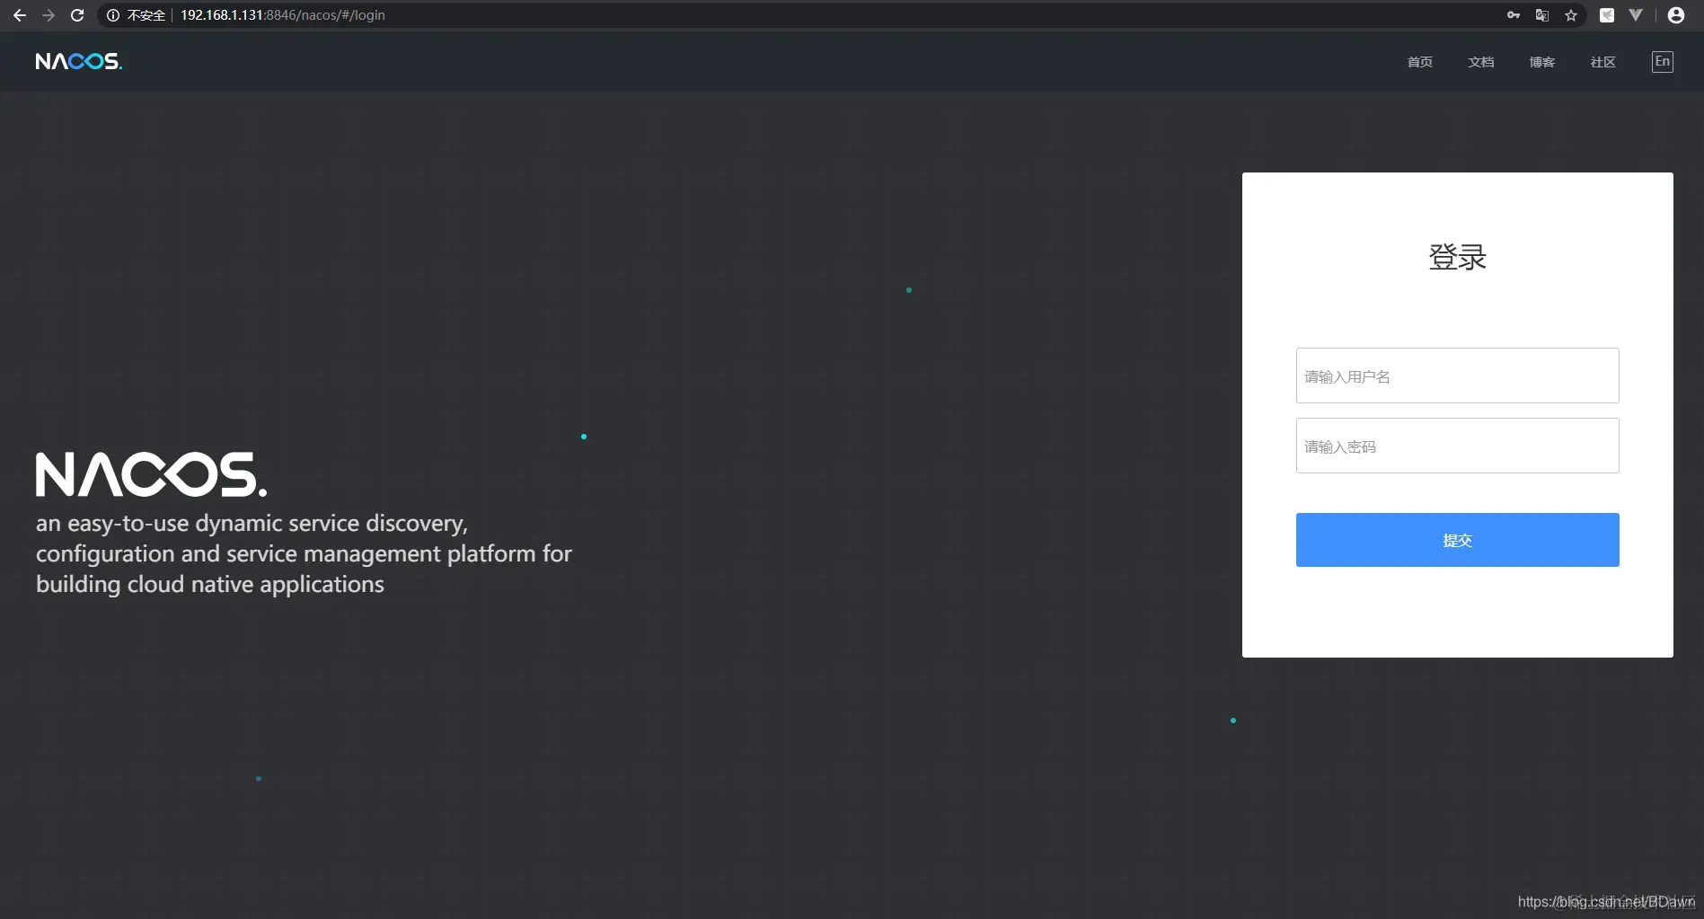Viewport: 1704px width, 919px height.
Task: Open the 首页 nav item
Action: tap(1420, 62)
